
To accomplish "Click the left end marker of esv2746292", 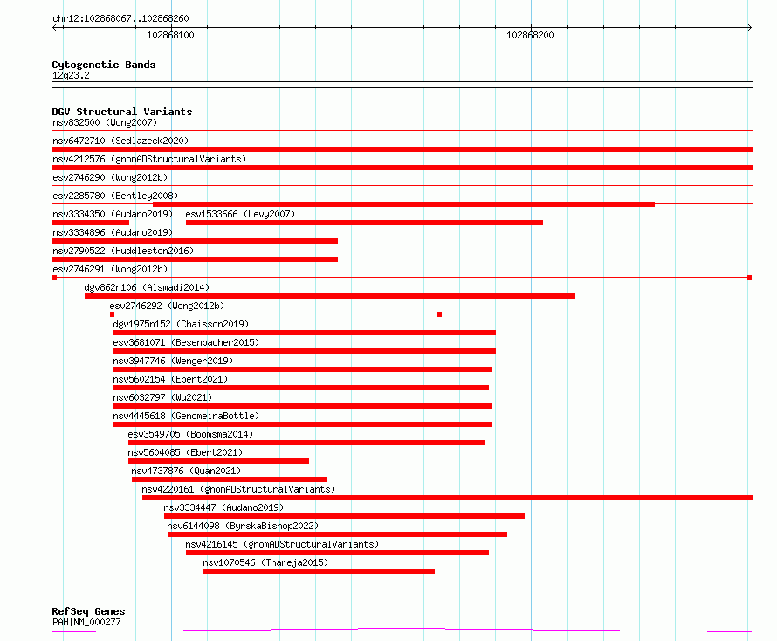I will (x=112, y=314).
